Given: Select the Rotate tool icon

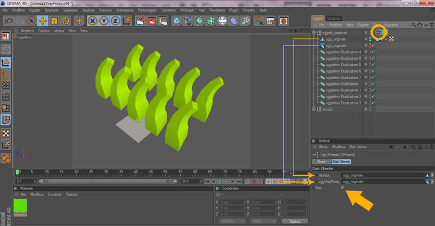Looking at the screenshot, I should coord(65,20).
